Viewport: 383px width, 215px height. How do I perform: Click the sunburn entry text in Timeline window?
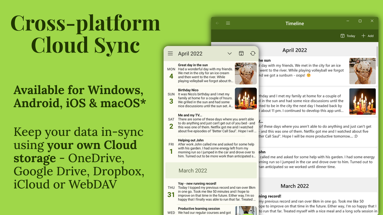302,70
